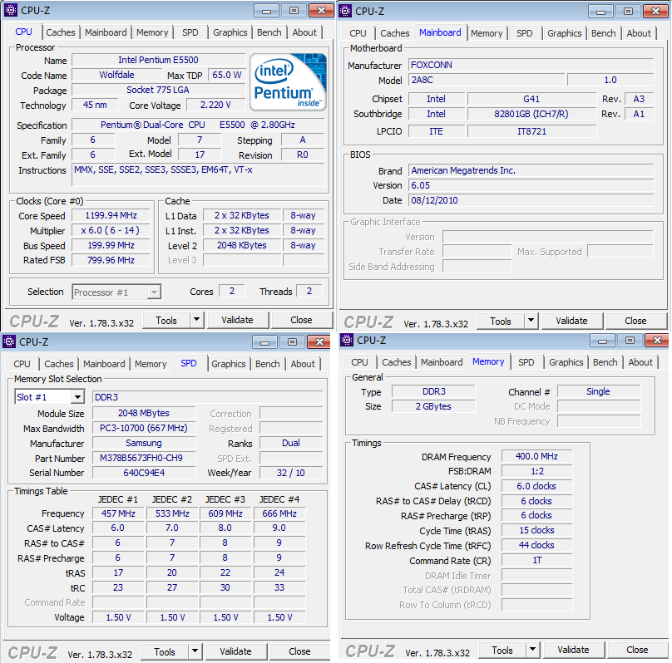Image resolution: width=672 pixels, height=663 pixels.
Task: Click the Rated FSB '799.96 MHz' value
Action: pos(111,260)
